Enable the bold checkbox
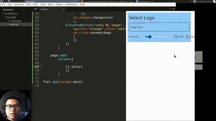 click(x=176, y=37)
